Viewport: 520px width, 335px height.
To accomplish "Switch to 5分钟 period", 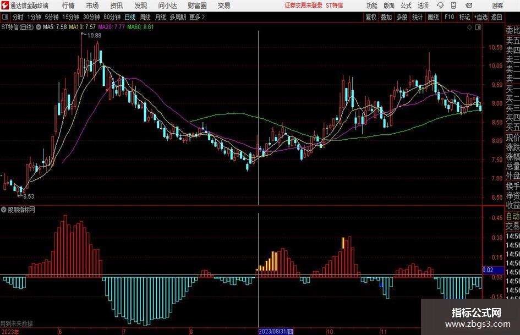I will 51,17.
